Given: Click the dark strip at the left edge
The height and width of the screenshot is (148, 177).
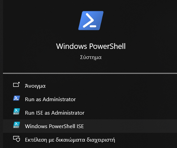Looking at the screenshot, I should click(x=1, y=74).
